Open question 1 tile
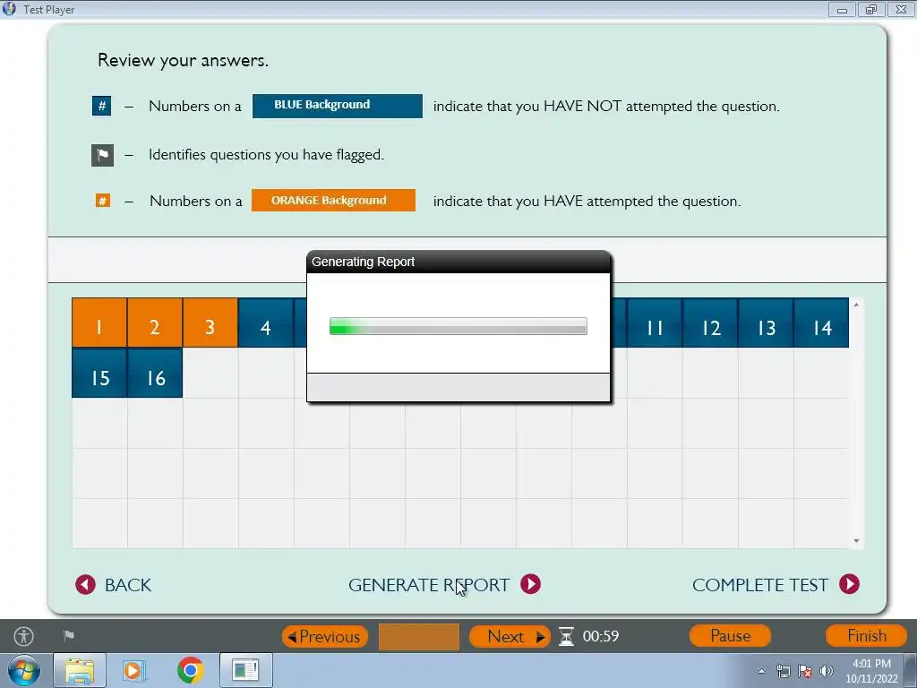This screenshot has width=917, height=688. click(99, 322)
